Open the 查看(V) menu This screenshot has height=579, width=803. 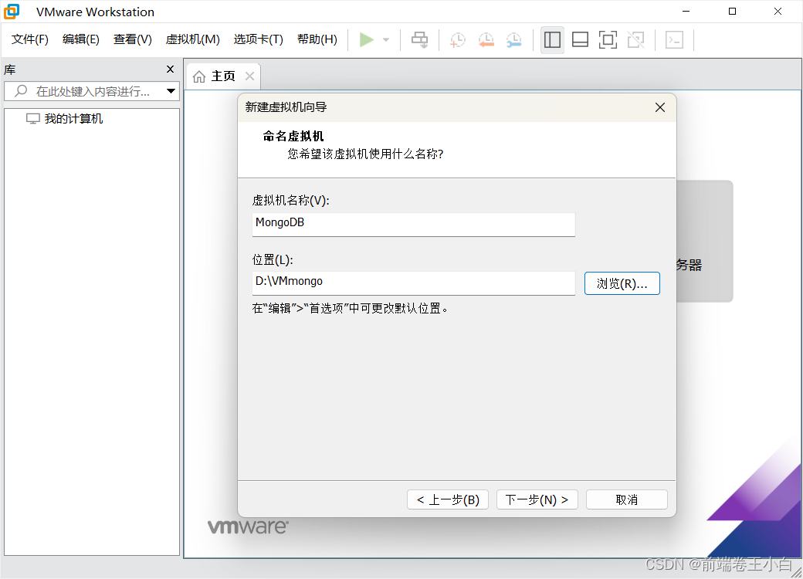[133, 39]
